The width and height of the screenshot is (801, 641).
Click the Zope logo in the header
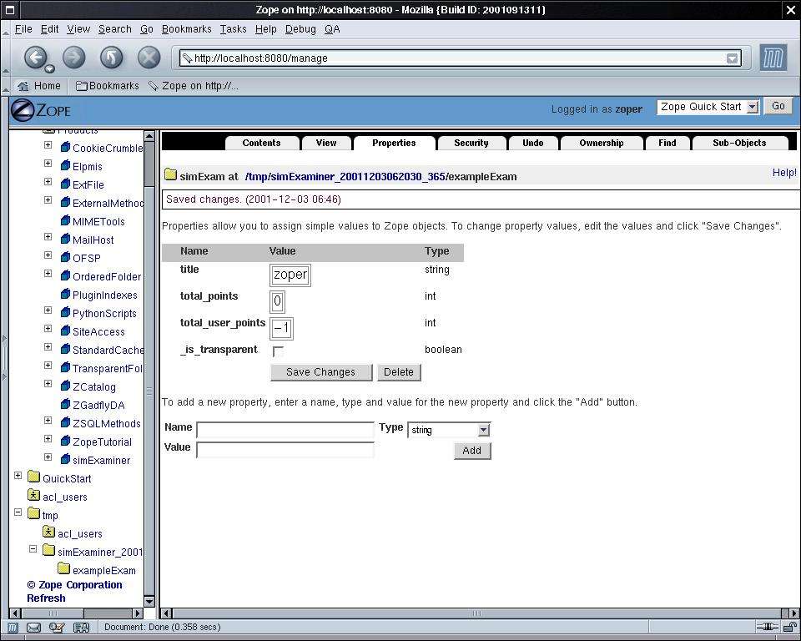click(41, 110)
